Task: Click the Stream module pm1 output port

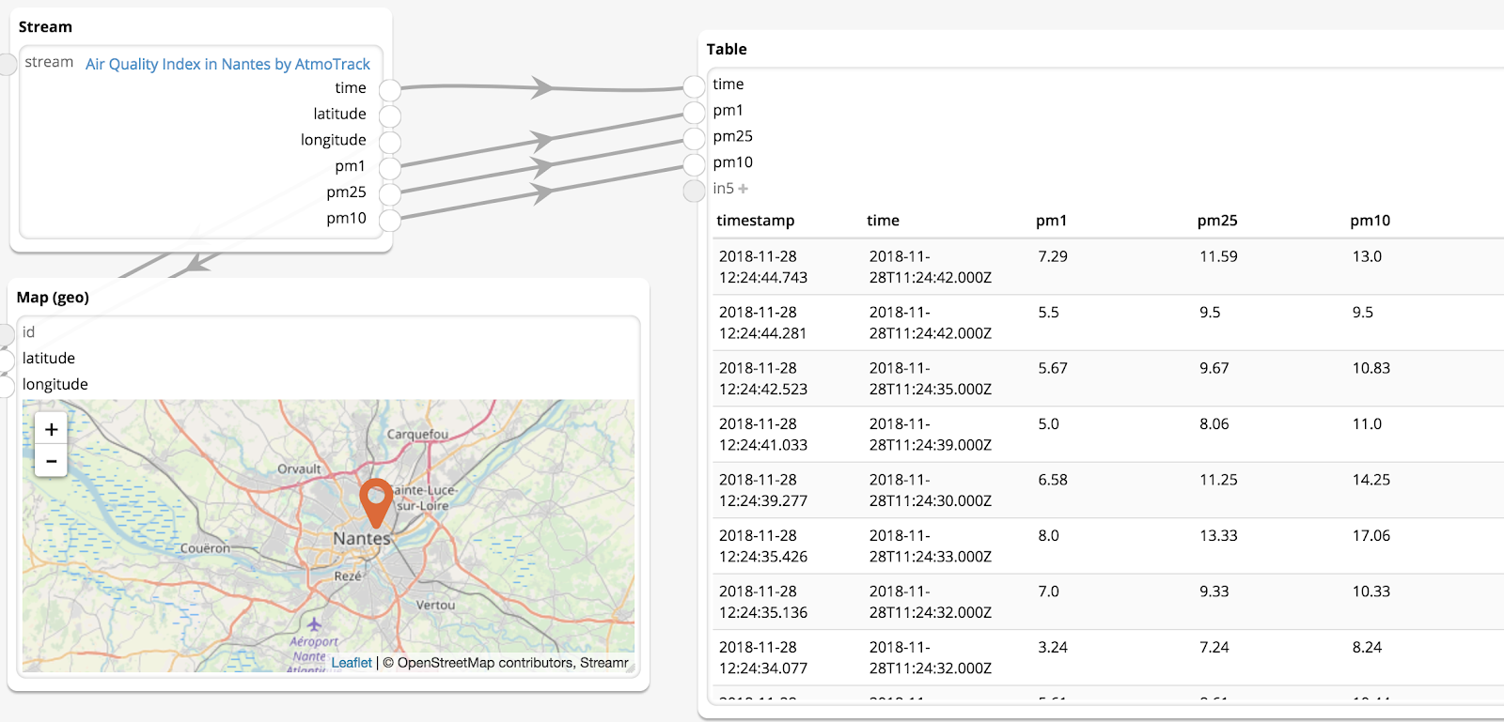Action: coord(390,169)
